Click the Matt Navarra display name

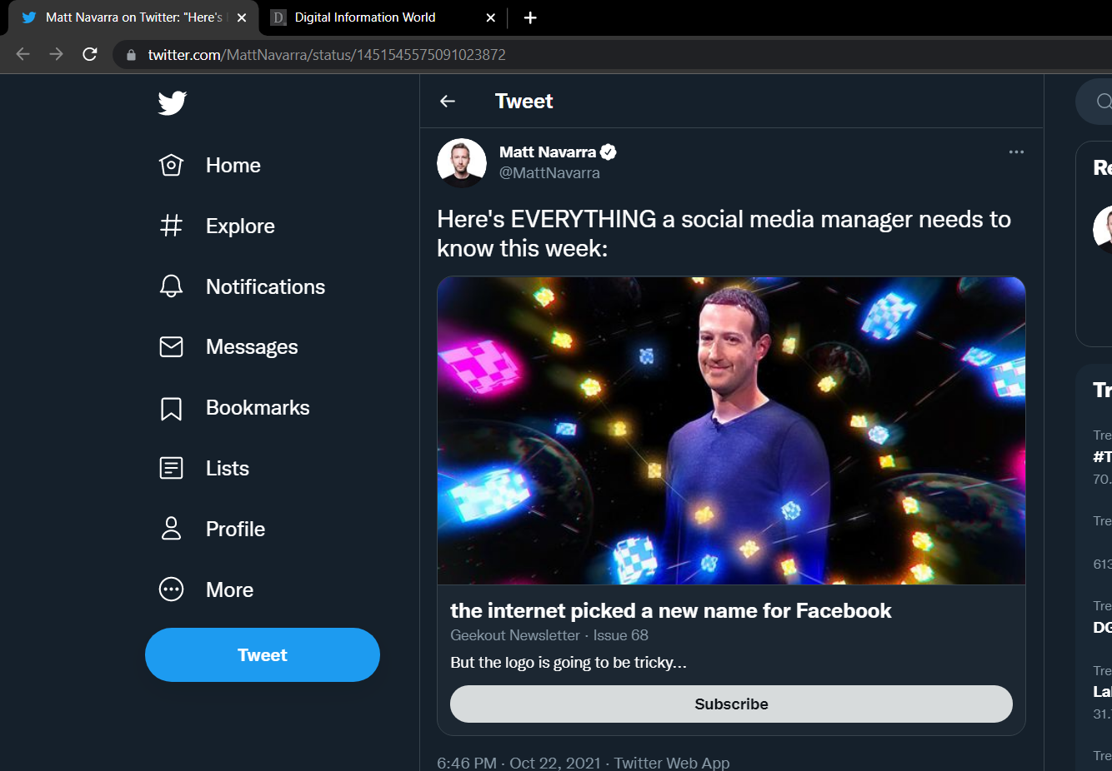point(548,152)
